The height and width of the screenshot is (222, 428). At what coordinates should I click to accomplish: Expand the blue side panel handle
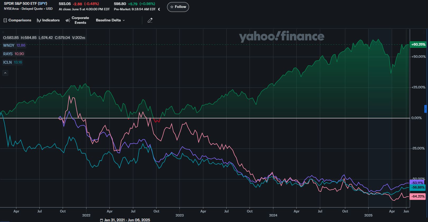click(425, 109)
